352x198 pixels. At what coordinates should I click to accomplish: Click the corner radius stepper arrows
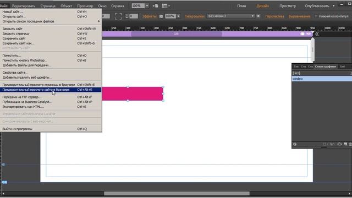127,16
